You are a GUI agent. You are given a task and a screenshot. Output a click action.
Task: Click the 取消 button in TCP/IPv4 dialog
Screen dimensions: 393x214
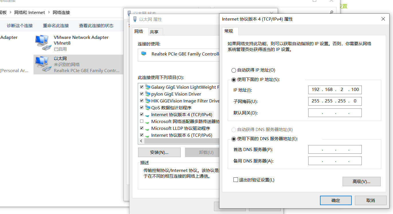(371, 200)
